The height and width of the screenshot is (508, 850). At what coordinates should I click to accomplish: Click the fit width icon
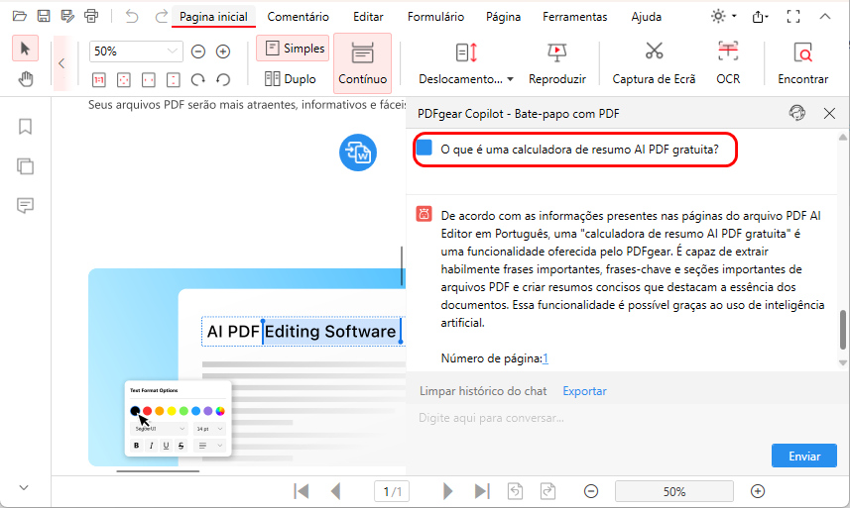(149, 80)
